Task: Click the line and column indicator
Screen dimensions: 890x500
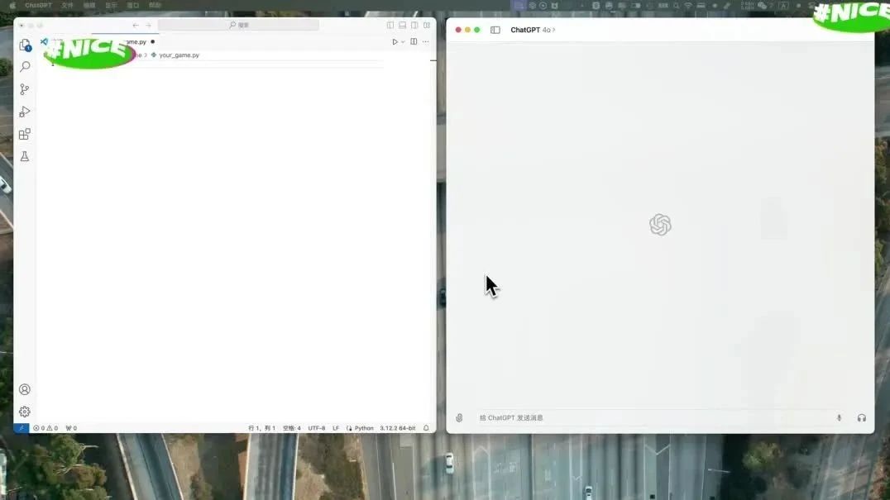Action: pyautogui.click(x=261, y=428)
